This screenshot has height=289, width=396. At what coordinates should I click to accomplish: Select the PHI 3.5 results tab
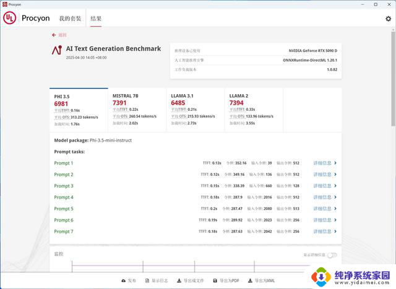[79, 110]
